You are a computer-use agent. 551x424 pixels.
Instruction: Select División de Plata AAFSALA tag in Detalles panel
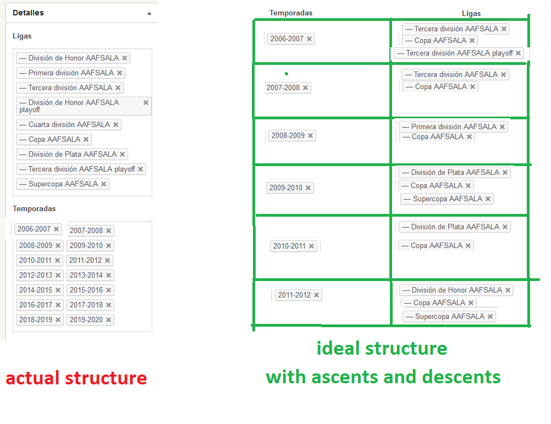pyautogui.click(x=71, y=155)
